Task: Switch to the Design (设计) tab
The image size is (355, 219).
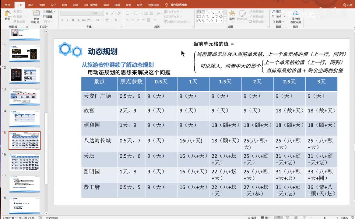Action: pyautogui.click(x=53, y=5)
